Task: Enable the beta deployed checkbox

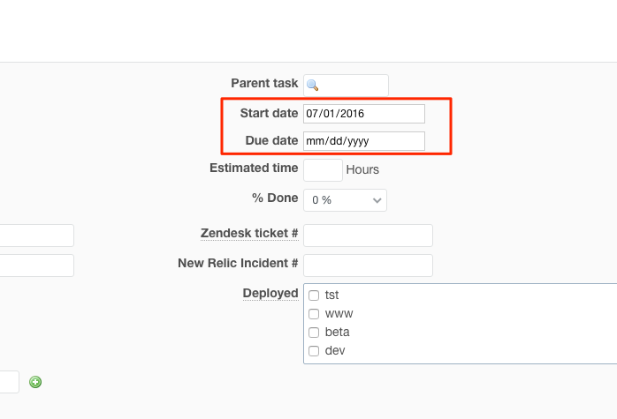Action: [314, 333]
